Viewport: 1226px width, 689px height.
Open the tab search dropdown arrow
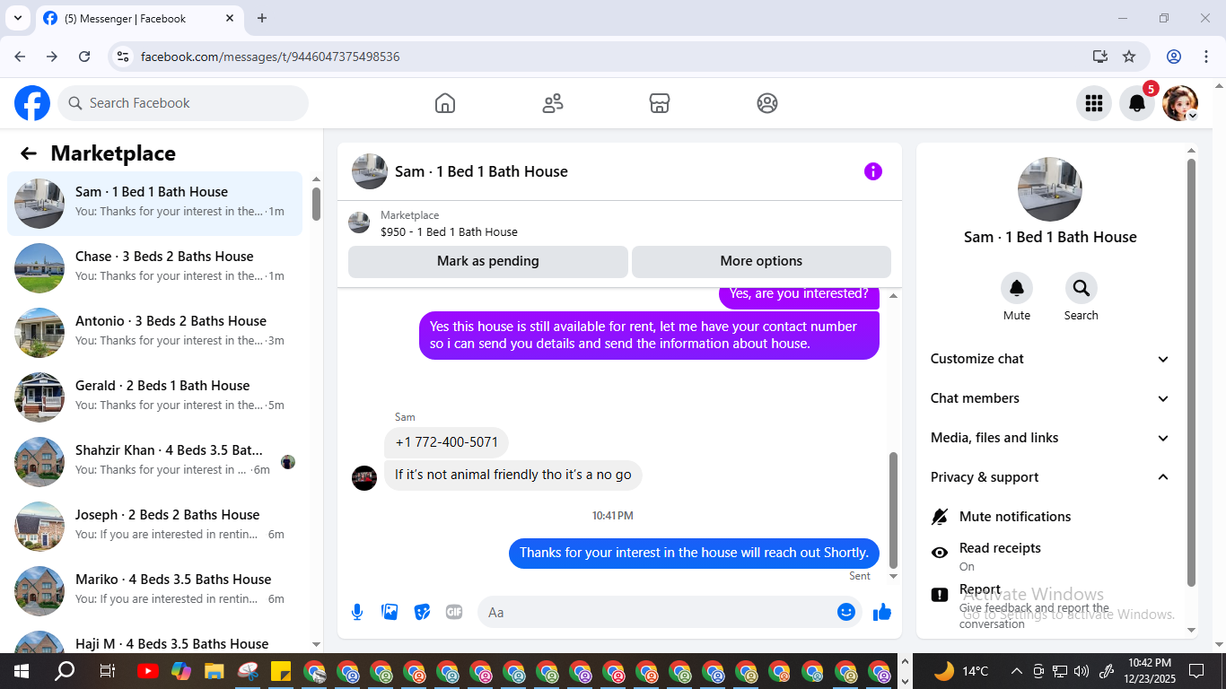coord(17,18)
